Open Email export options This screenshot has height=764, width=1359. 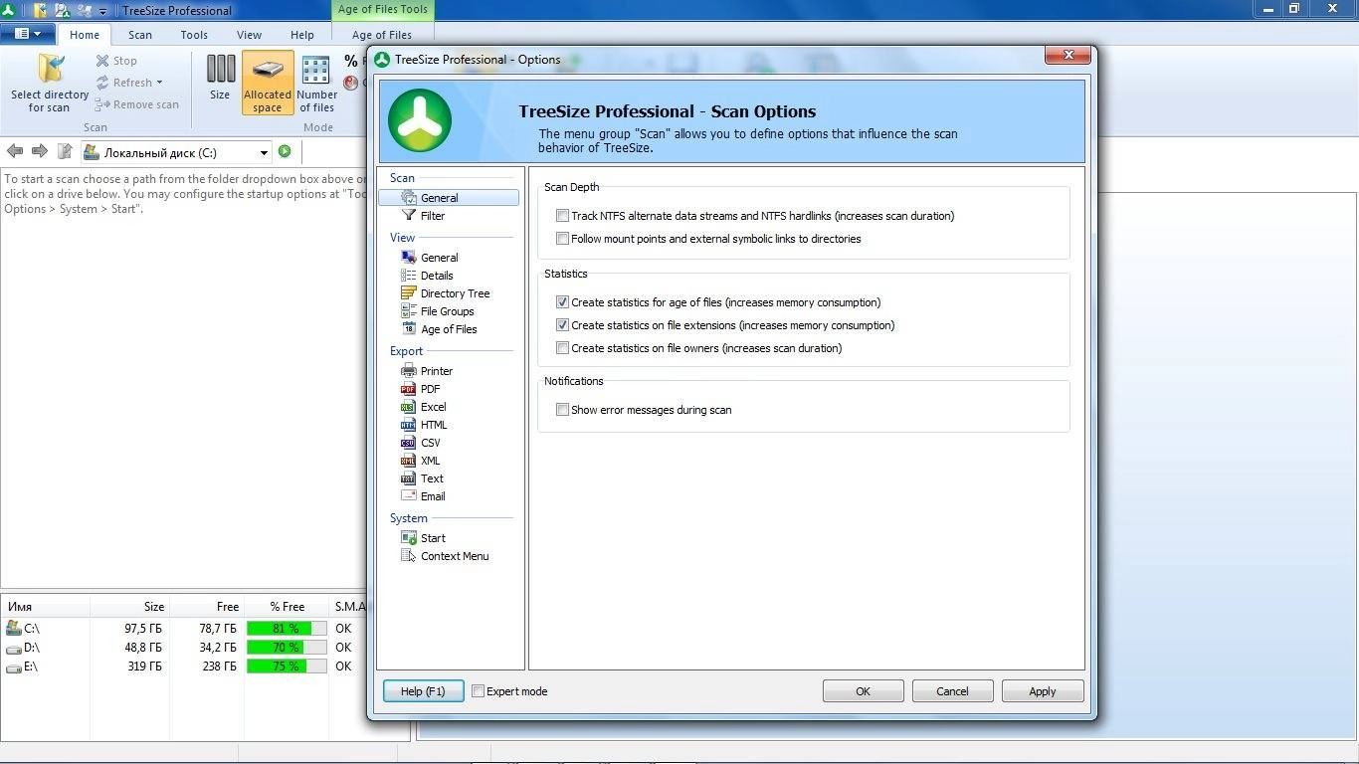tap(433, 496)
